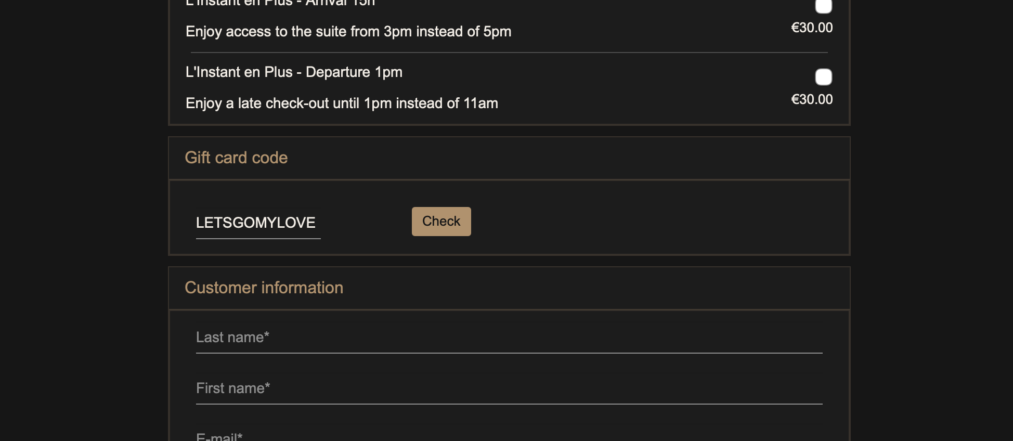Screen dimensions: 1013x441
Task: Click the divider line between arrival and departure options
Action: [509, 53]
